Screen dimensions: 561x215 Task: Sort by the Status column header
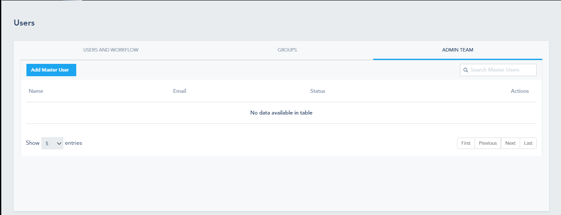pyautogui.click(x=318, y=91)
